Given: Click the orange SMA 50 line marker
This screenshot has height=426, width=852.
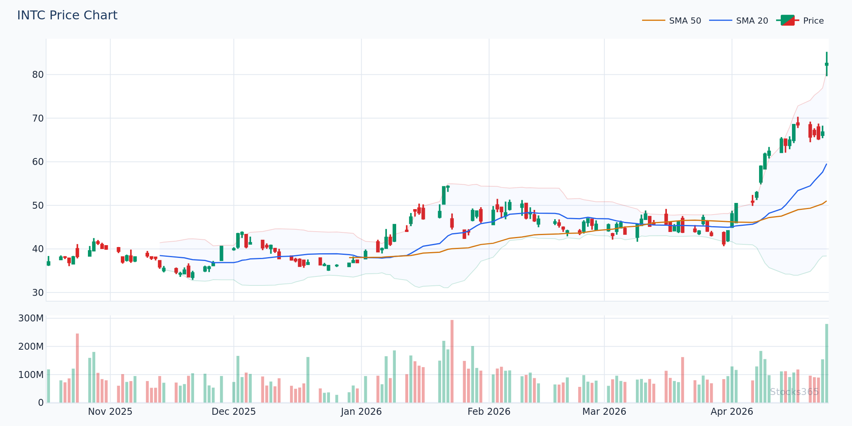Looking at the screenshot, I should [654, 20].
